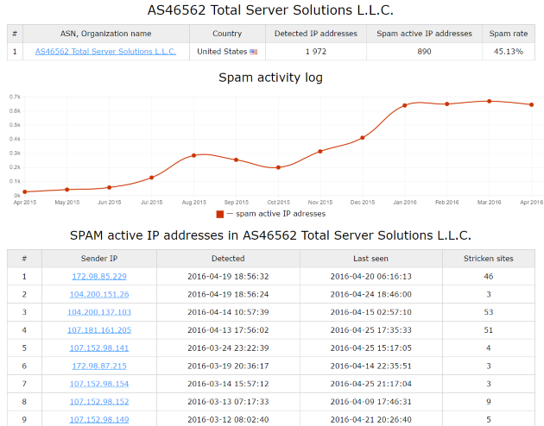Open sender IP 107.152.98.152
Image resolution: width=544 pixels, height=426 pixels.
pyautogui.click(x=99, y=402)
